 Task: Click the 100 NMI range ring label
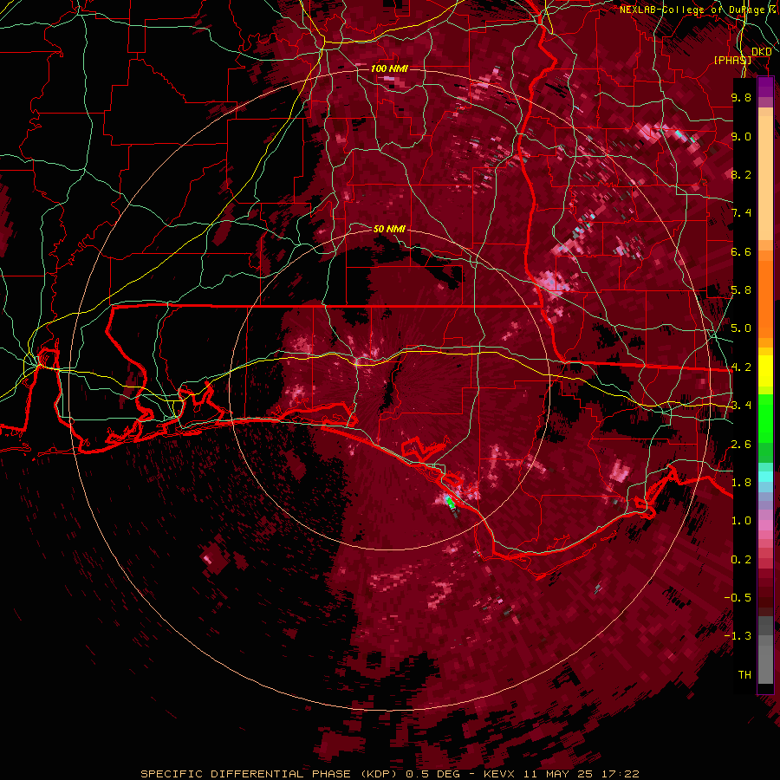[x=389, y=68]
